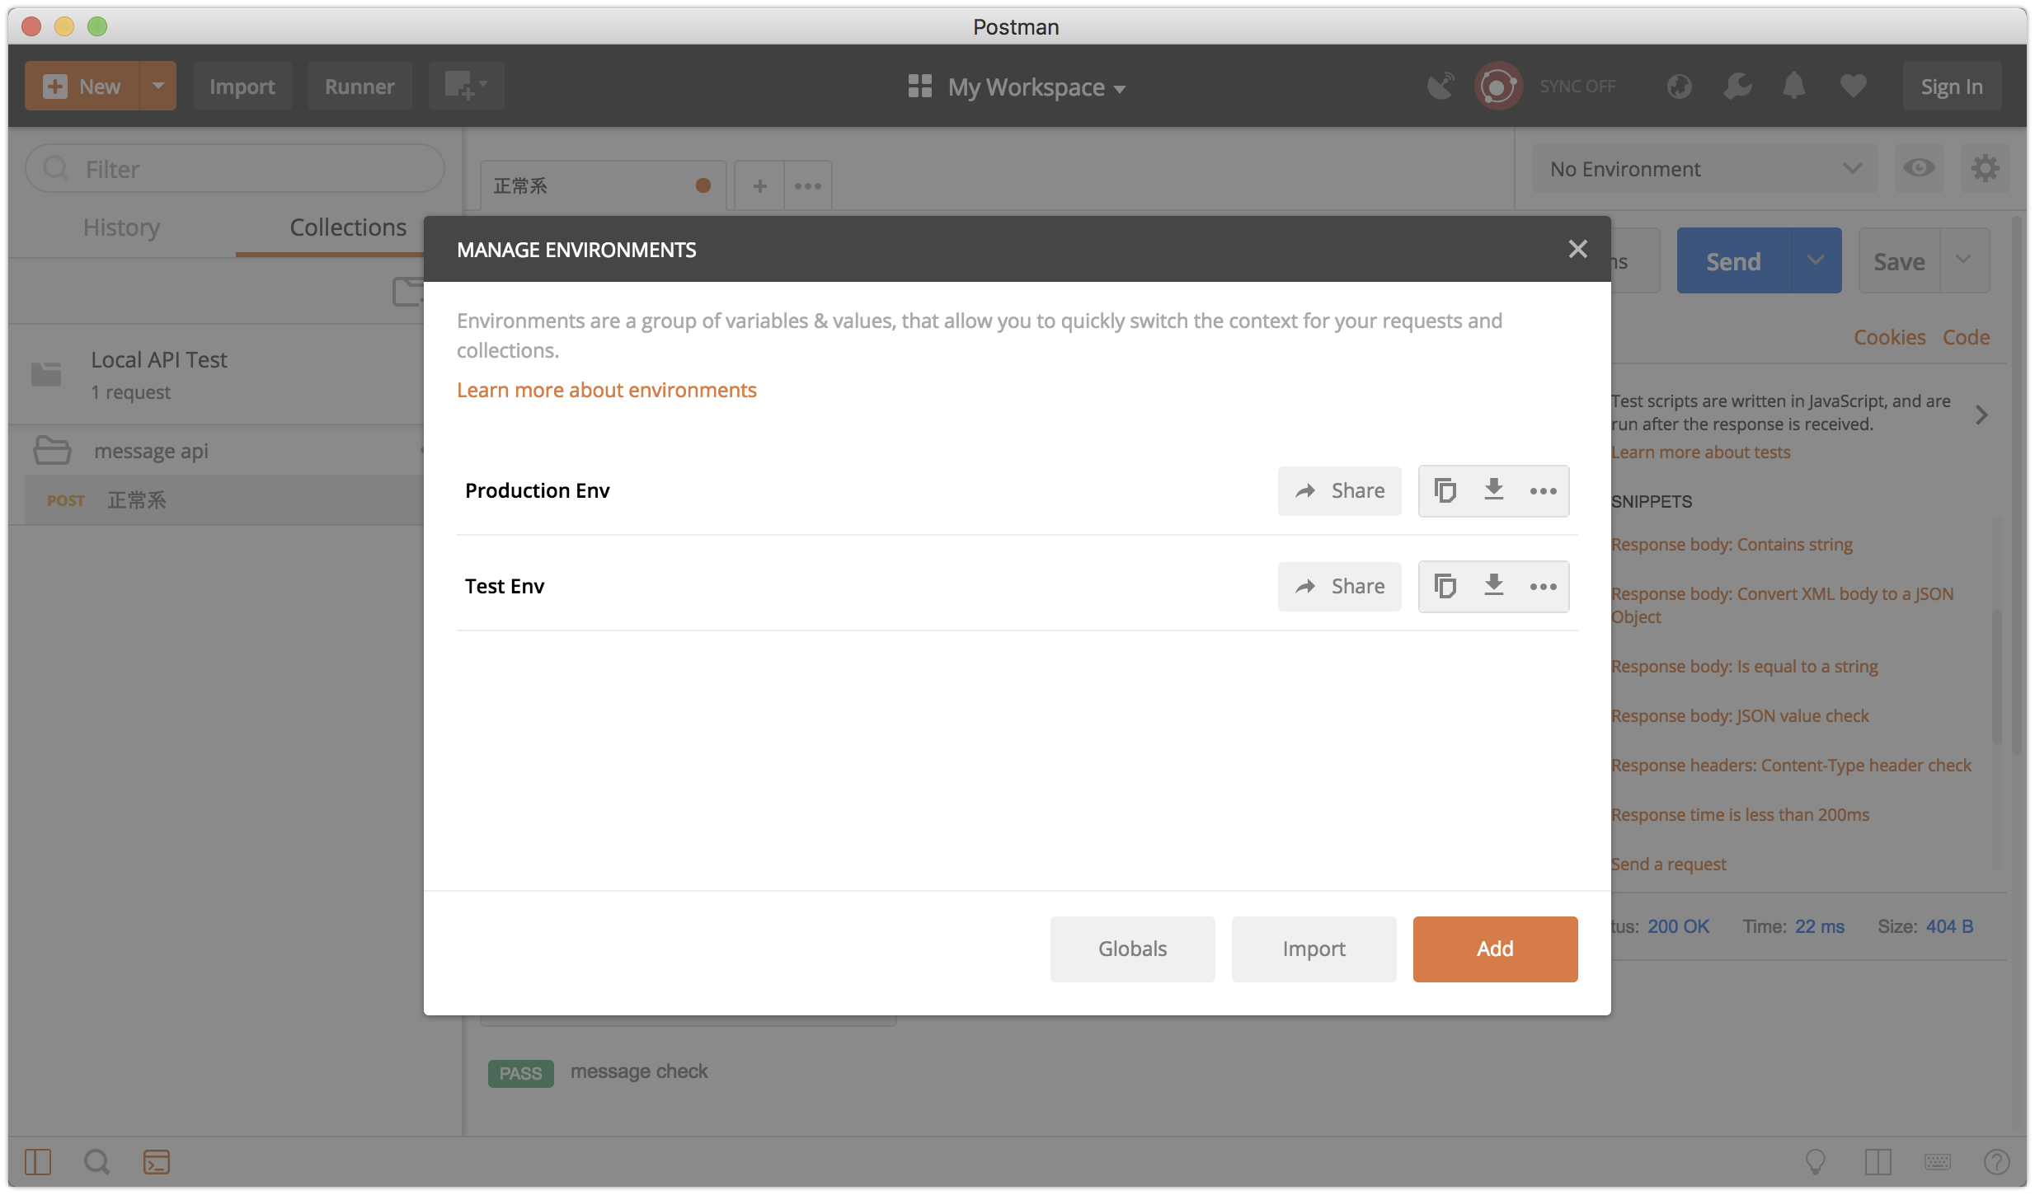This screenshot has height=1195, width=2035.
Task: Insert Response body: JSON value check snippet
Action: tap(1740, 715)
